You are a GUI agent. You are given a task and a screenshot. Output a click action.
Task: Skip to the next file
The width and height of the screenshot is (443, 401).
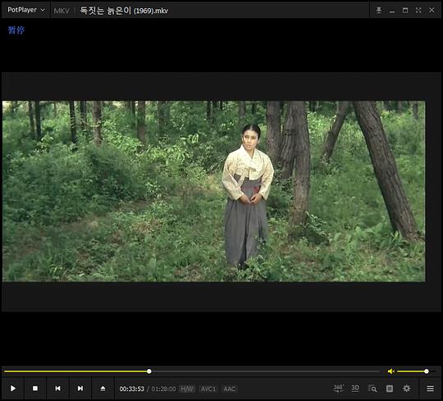[80, 389]
